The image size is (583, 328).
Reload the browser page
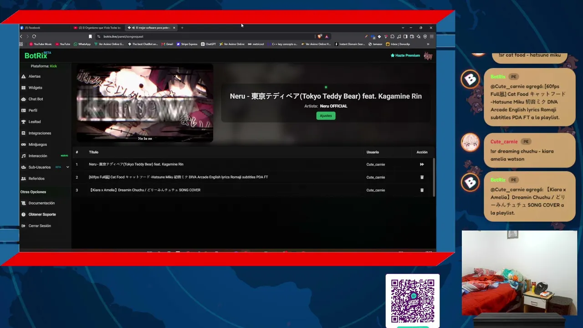34,36
